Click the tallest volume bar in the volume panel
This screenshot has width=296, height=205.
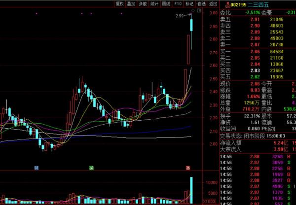(x=191, y=190)
